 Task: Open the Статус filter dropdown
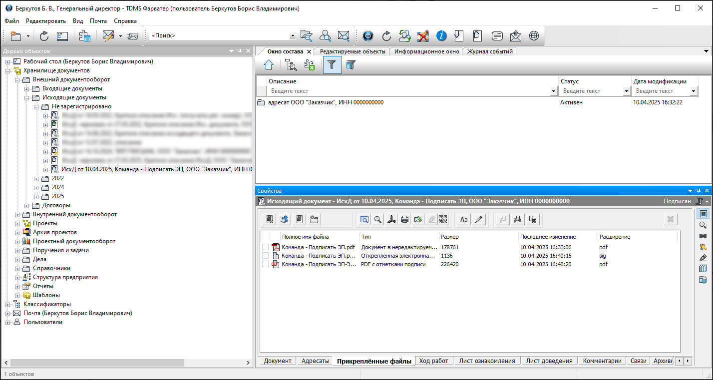(x=627, y=91)
